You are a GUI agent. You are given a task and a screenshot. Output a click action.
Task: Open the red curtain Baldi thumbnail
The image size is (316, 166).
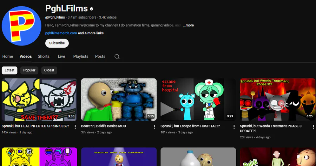(278, 157)
